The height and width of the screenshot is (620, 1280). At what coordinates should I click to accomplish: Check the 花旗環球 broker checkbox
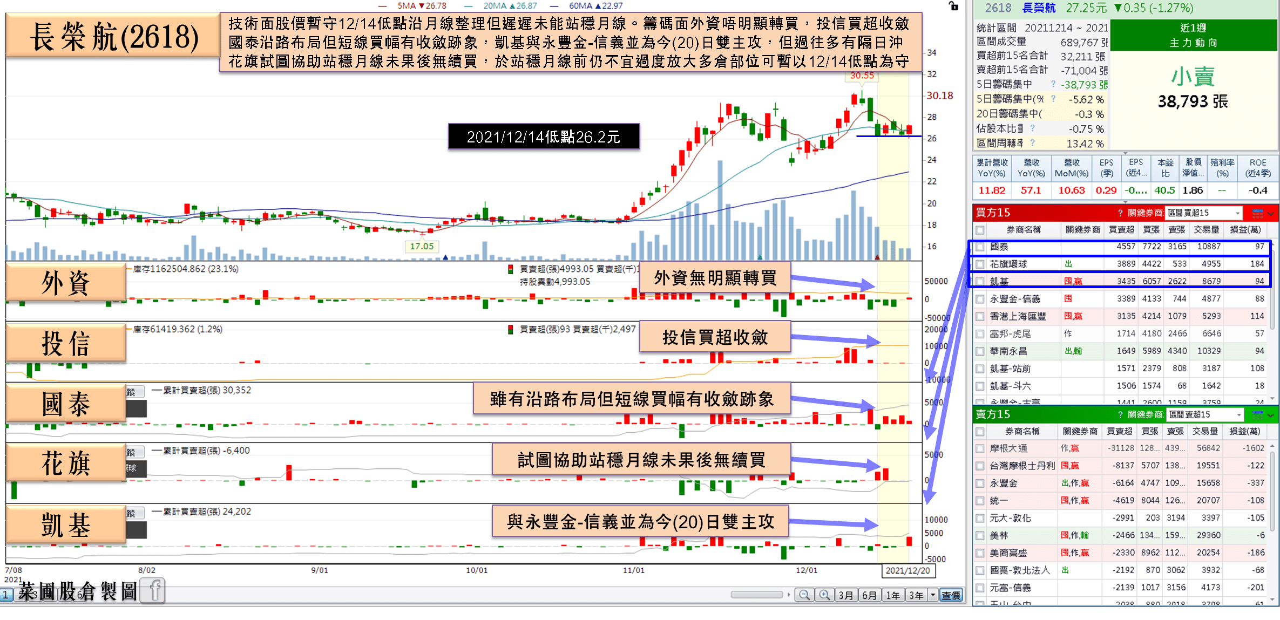[x=980, y=264]
